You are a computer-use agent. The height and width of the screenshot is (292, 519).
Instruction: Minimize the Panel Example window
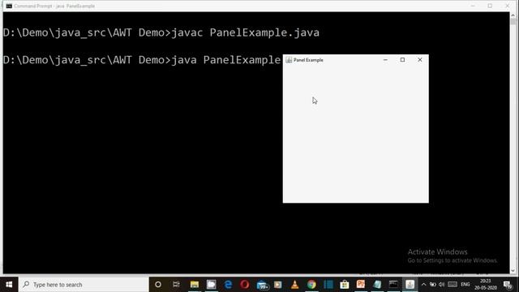point(385,60)
